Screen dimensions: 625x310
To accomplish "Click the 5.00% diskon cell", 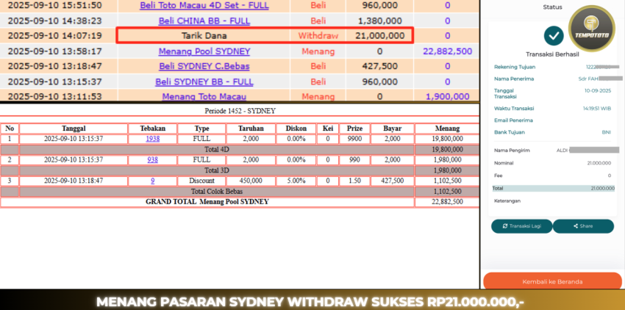I will click(296, 181).
